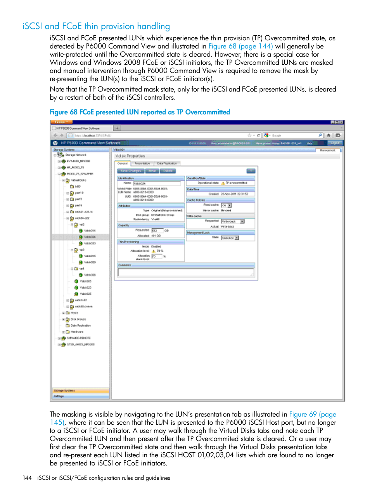This screenshot has width=370, height=493.
Task: Select General tab in Vdisk Properties
Action: pyautogui.click(x=123, y=163)
